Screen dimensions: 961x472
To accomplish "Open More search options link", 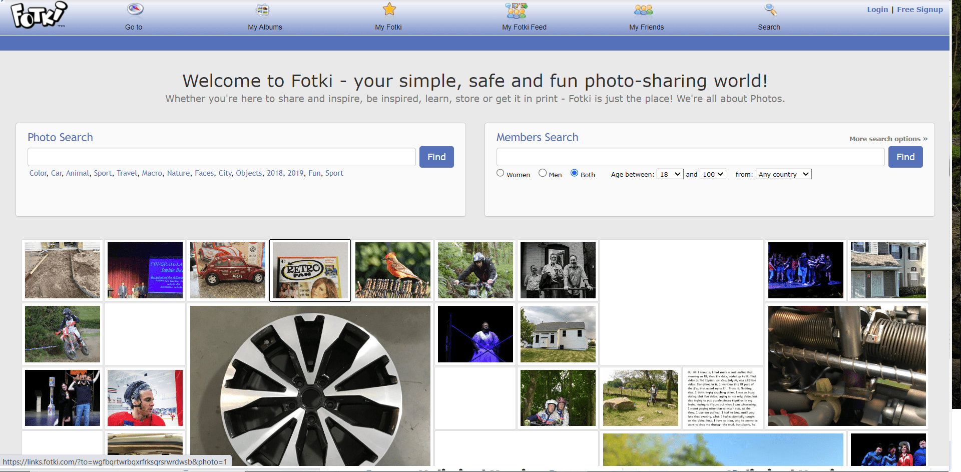I will 888,139.
